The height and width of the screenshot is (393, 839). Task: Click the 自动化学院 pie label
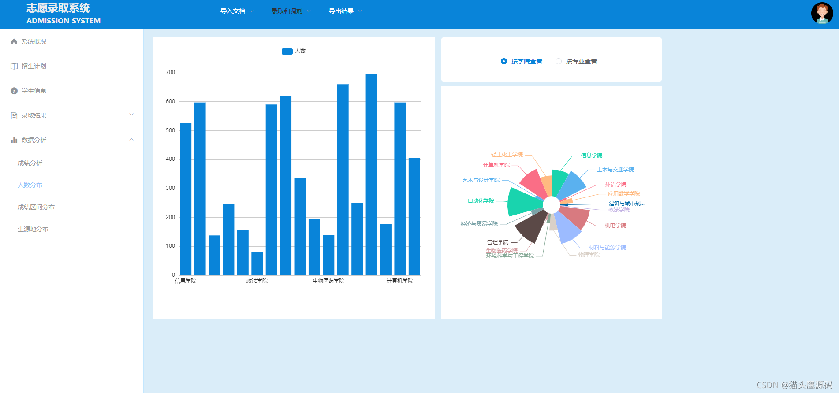point(481,201)
